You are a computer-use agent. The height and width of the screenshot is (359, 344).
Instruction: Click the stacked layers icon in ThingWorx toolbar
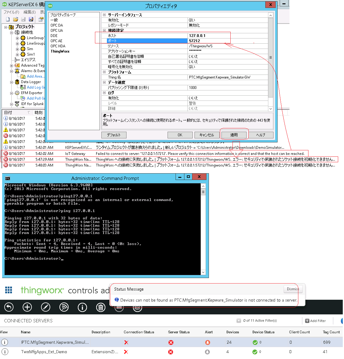(x=138, y=308)
